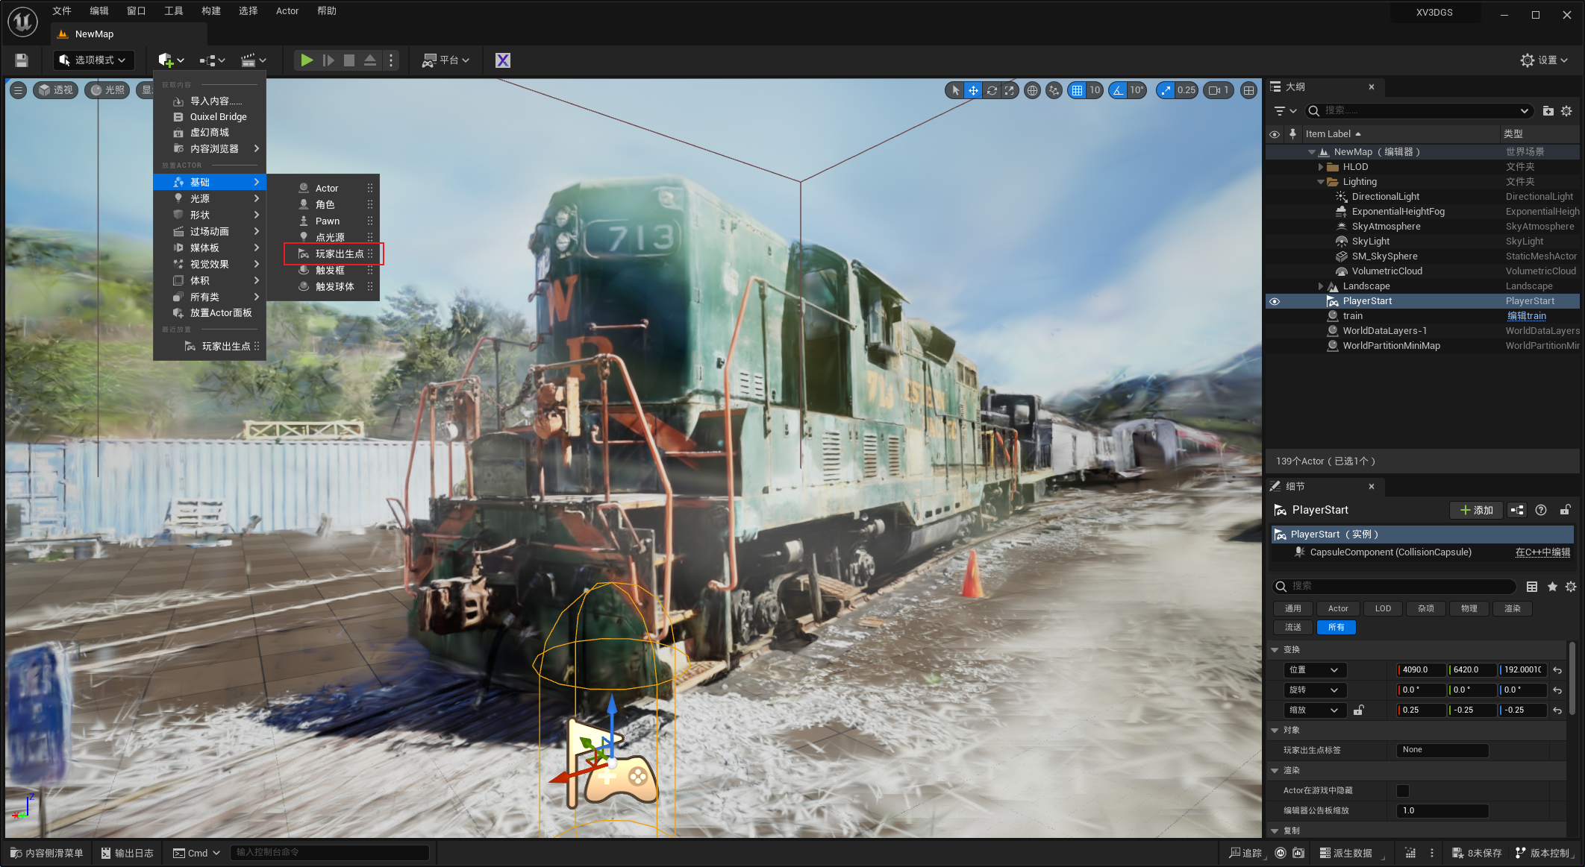
Task: Open the 平台 platforms dropdown
Action: 446,60
